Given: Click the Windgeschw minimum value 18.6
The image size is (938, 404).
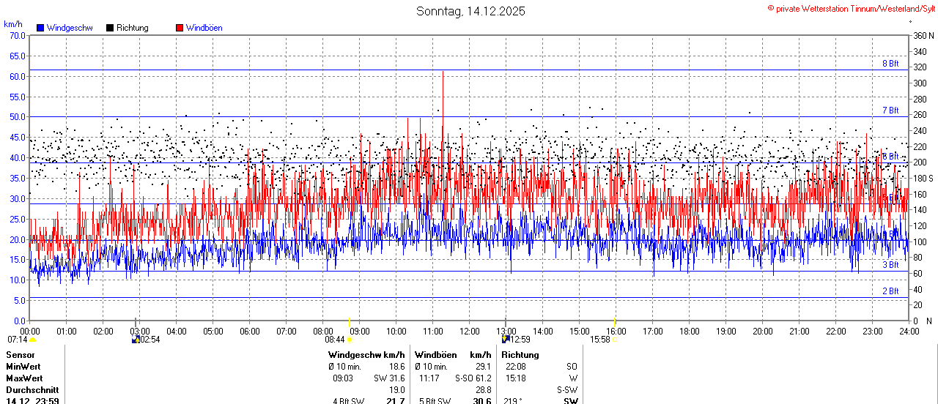Looking at the screenshot, I should pos(396,367).
